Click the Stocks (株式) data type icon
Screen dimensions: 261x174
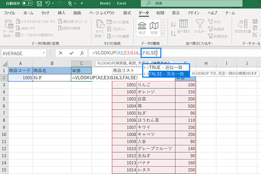pos(142,27)
